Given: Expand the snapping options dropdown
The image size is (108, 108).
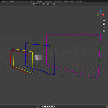Looking at the screenshot, I should coord(51,4).
